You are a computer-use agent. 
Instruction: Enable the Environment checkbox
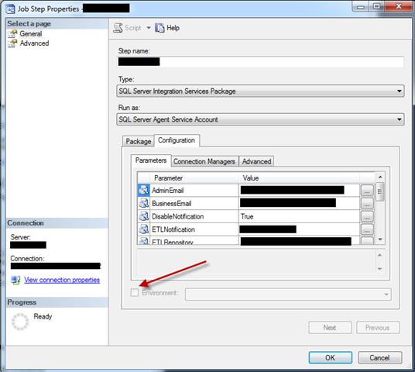pyautogui.click(x=135, y=293)
